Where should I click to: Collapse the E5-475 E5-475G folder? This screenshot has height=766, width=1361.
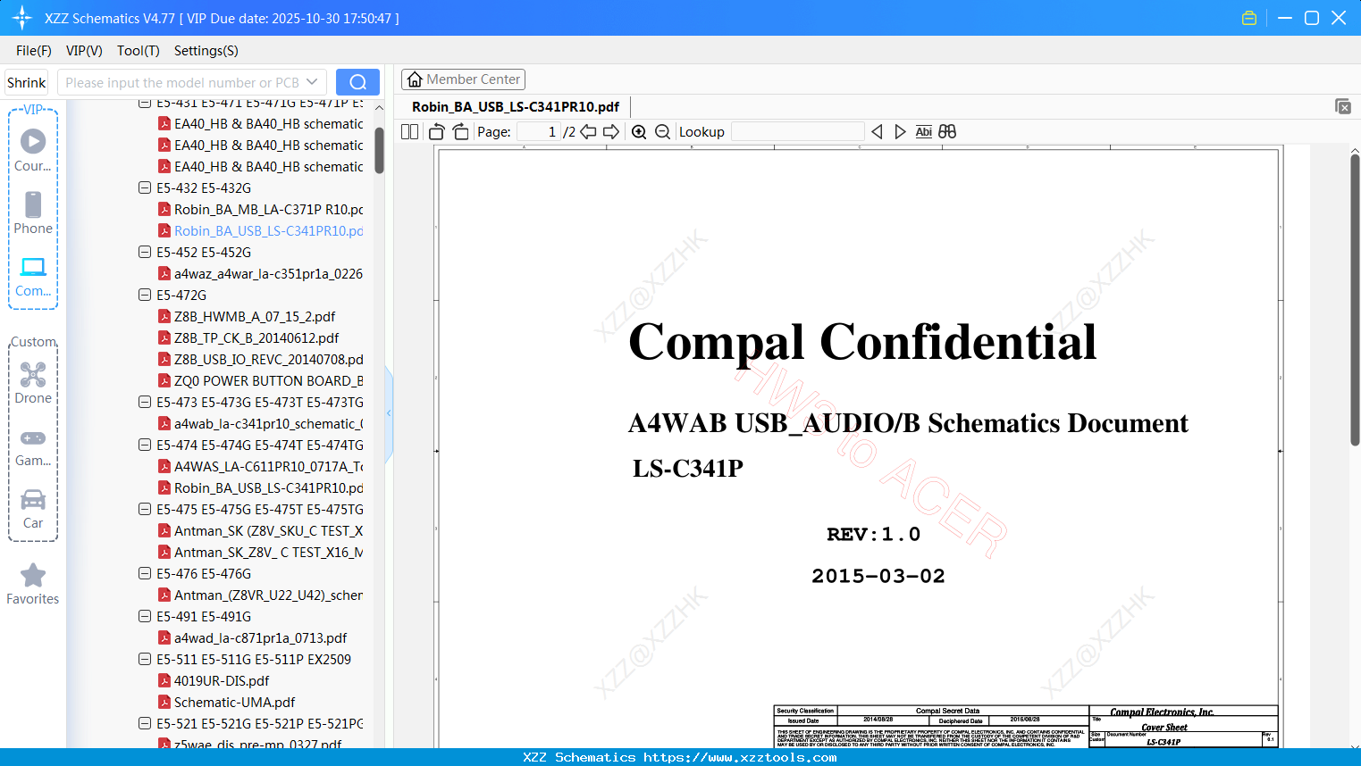145,509
